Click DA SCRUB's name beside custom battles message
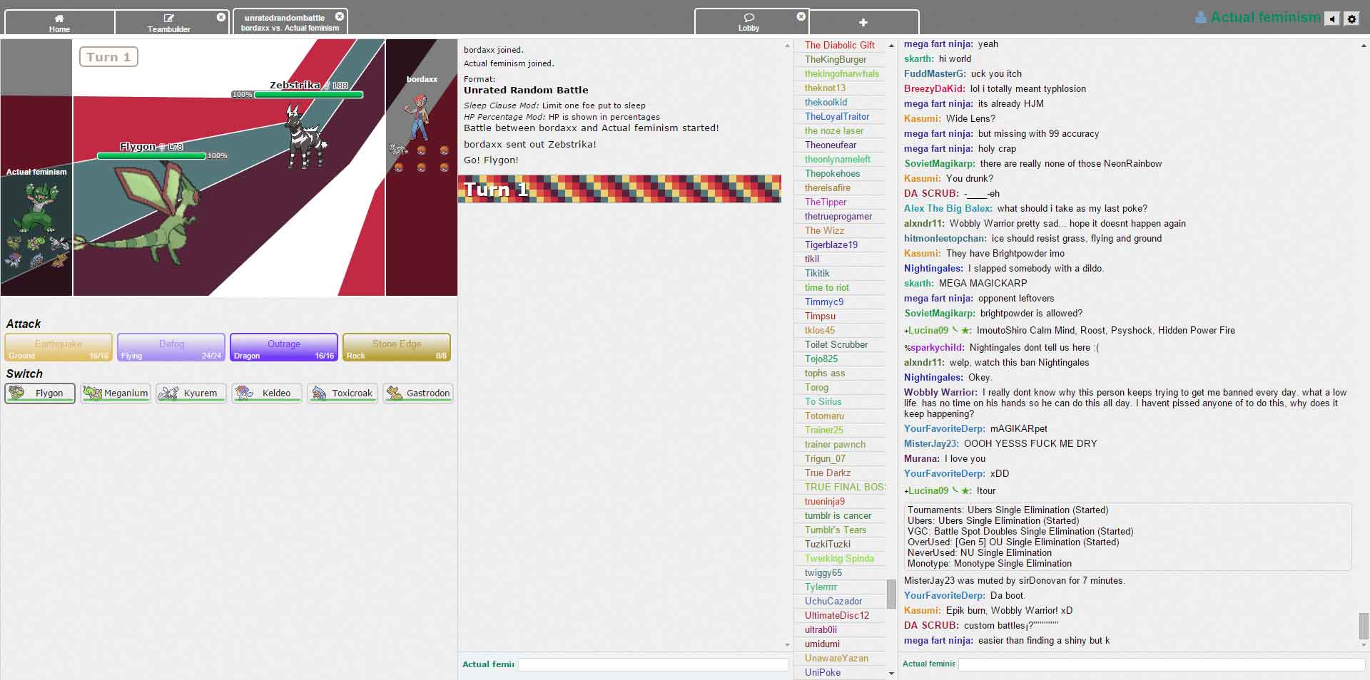Viewport: 1370px width, 680px height. tap(932, 625)
